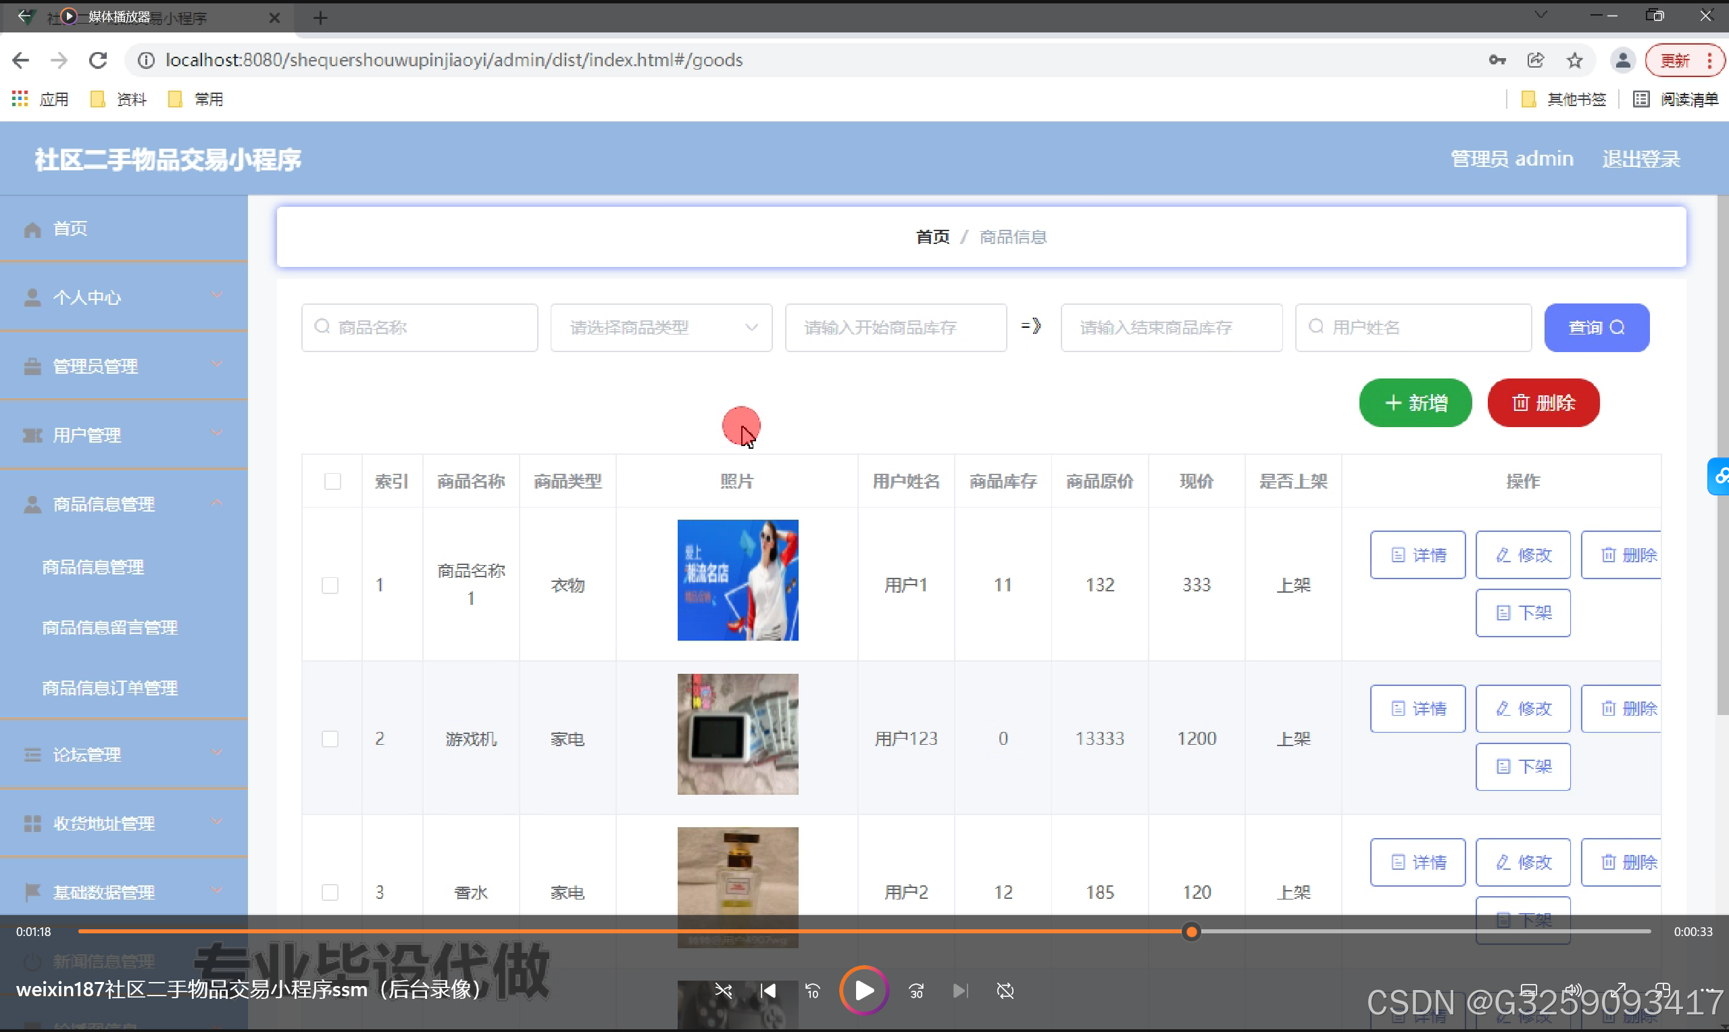Focus the 用户姓名 search field
The height and width of the screenshot is (1032, 1729).
[1413, 328]
